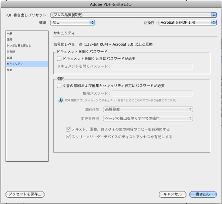Click the ドキュメントを開くパスワード input field
This screenshot has width=222, height=204.
[152, 66]
